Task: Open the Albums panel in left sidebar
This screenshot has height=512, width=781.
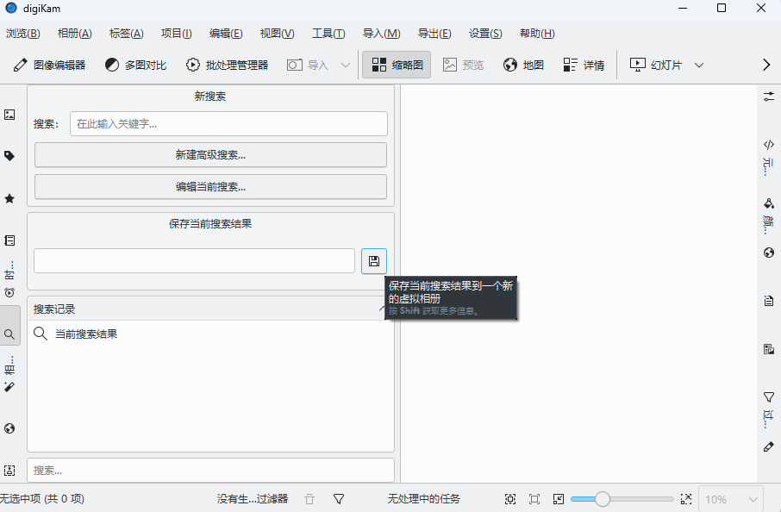Action: pos(9,114)
